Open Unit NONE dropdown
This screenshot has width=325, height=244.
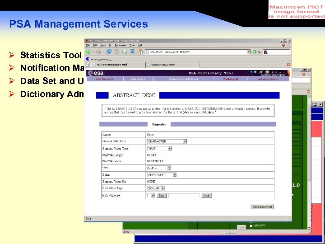pyautogui.click(x=159, y=168)
